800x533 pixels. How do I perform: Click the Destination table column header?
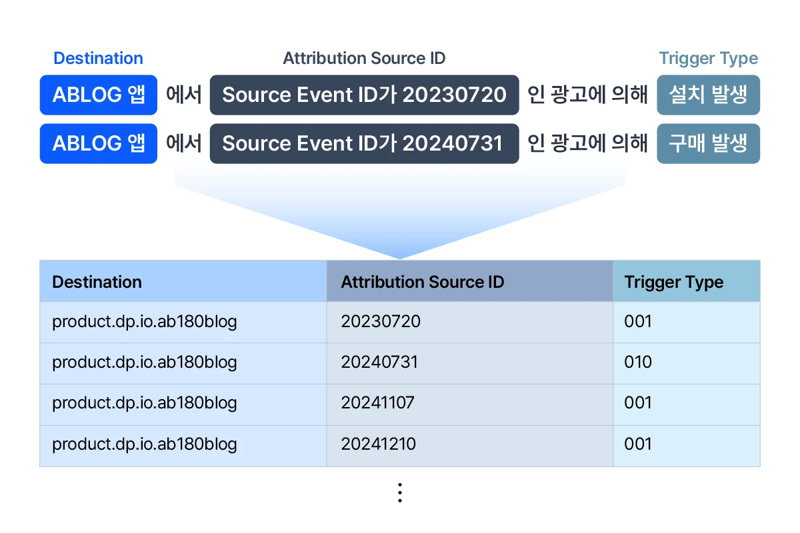click(x=97, y=282)
